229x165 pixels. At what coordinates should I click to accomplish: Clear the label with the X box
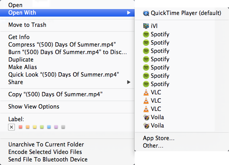[x=11, y=127]
